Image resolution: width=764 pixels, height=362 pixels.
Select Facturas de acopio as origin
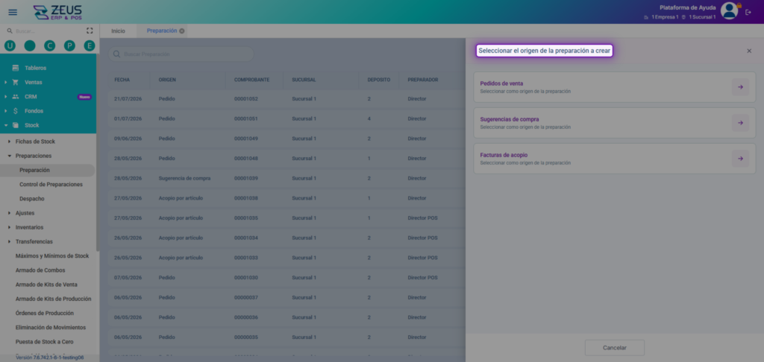click(615, 159)
